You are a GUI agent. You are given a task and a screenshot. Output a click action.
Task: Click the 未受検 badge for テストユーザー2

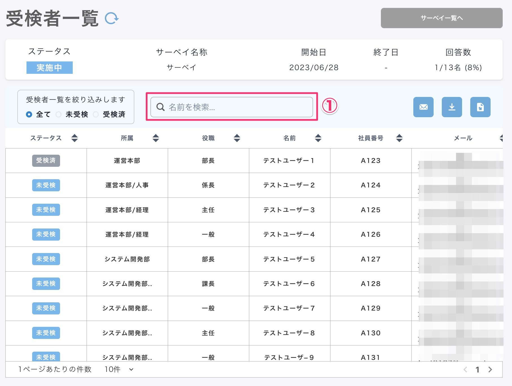pos(46,185)
